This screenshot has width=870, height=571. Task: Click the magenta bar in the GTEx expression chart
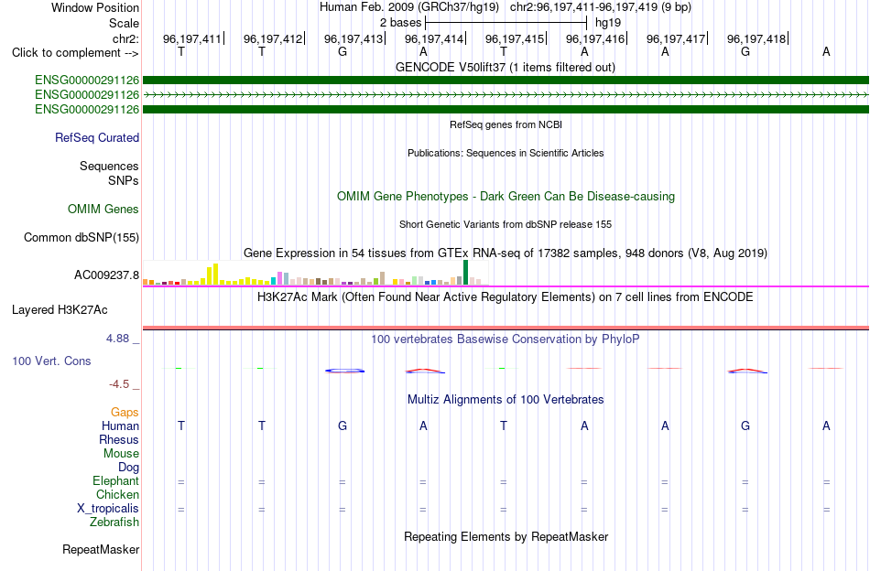(280, 278)
